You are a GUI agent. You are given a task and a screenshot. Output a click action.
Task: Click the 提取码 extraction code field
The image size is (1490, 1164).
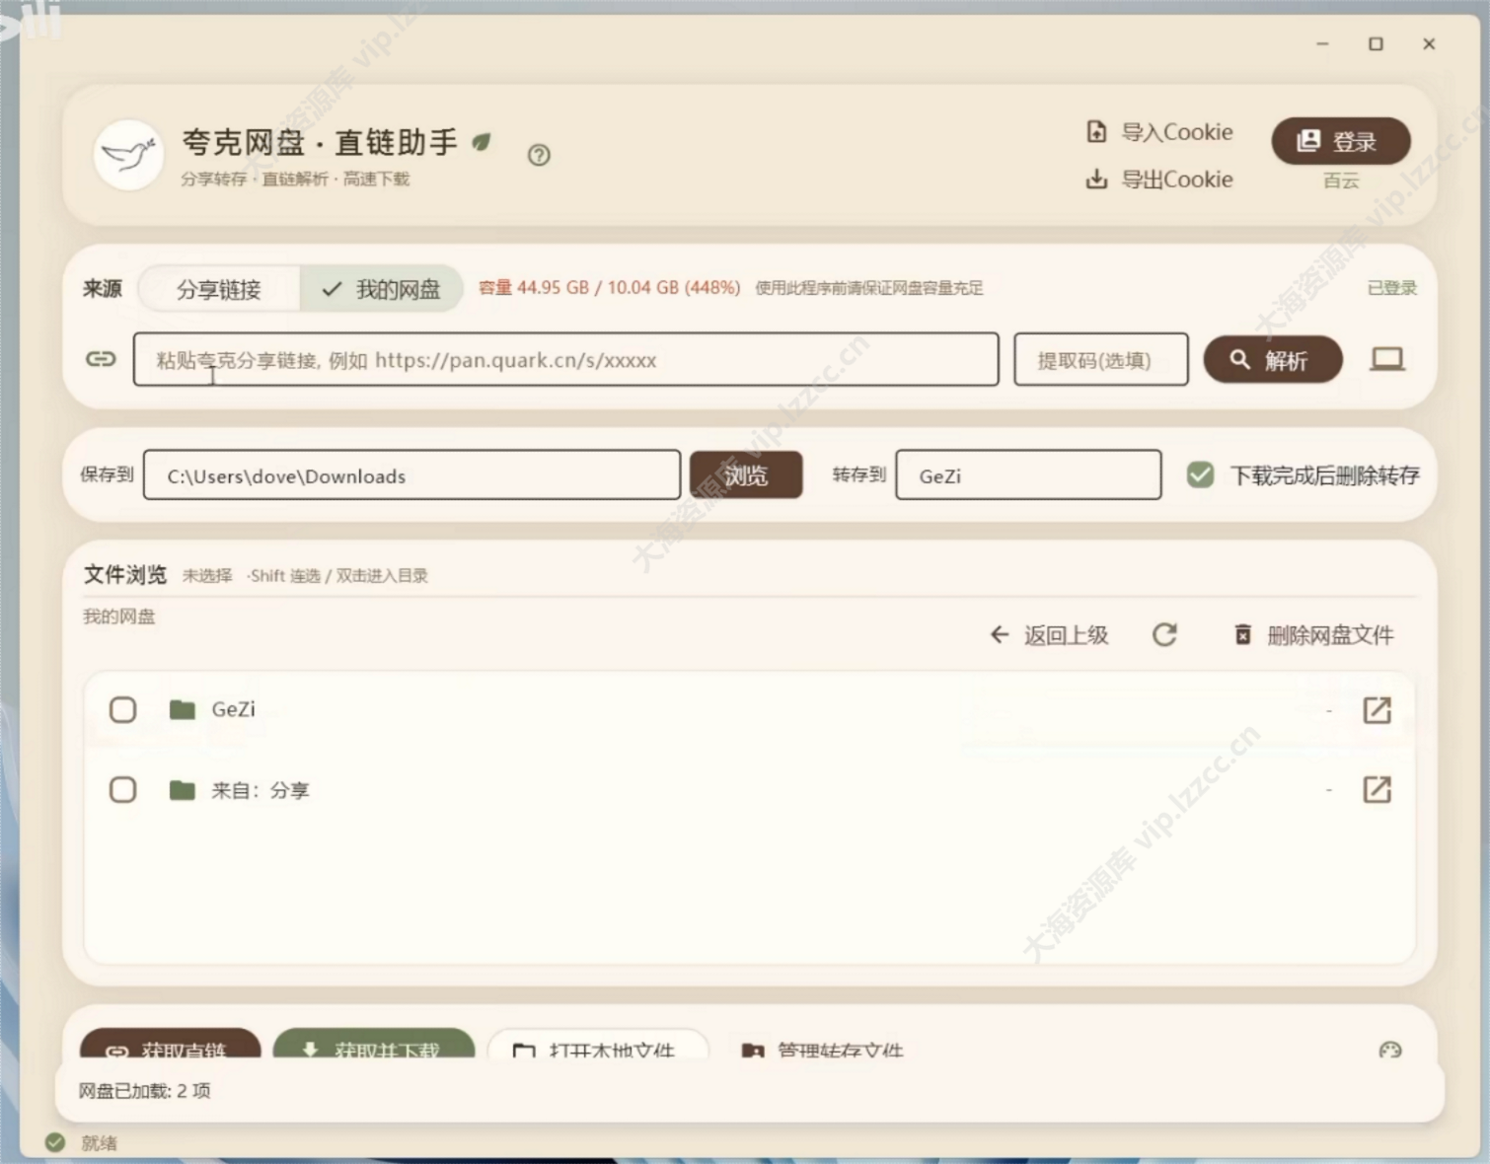point(1100,359)
